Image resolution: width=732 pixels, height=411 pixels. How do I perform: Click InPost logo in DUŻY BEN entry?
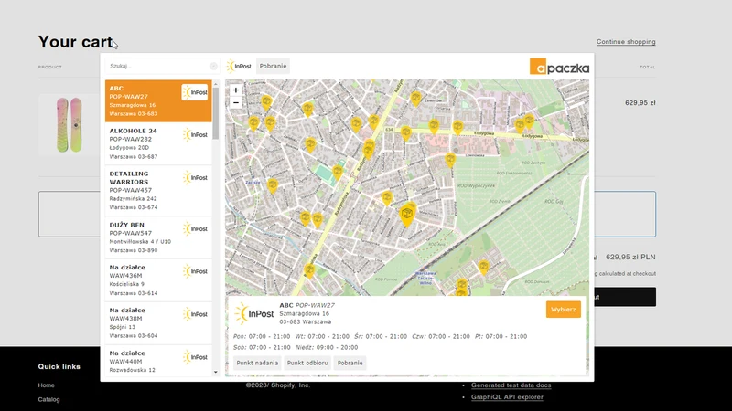[195, 229]
